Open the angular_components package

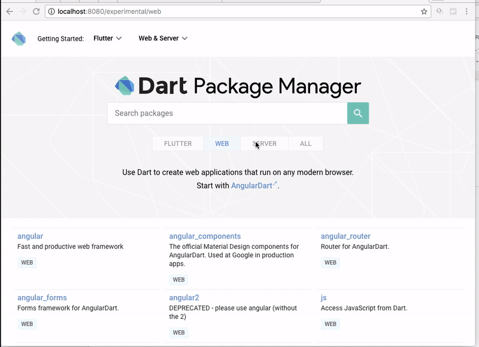click(x=205, y=236)
